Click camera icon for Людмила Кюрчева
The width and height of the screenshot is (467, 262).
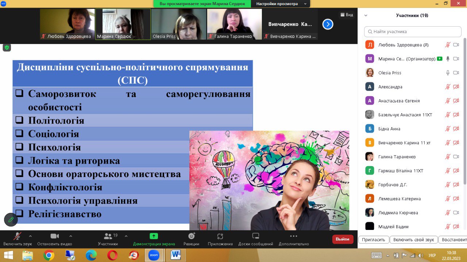pos(456,212)
